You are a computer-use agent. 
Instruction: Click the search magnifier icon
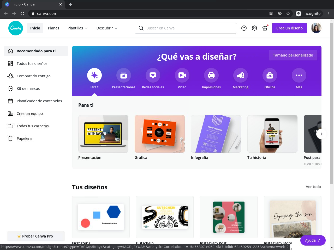[x=141, y=28]
